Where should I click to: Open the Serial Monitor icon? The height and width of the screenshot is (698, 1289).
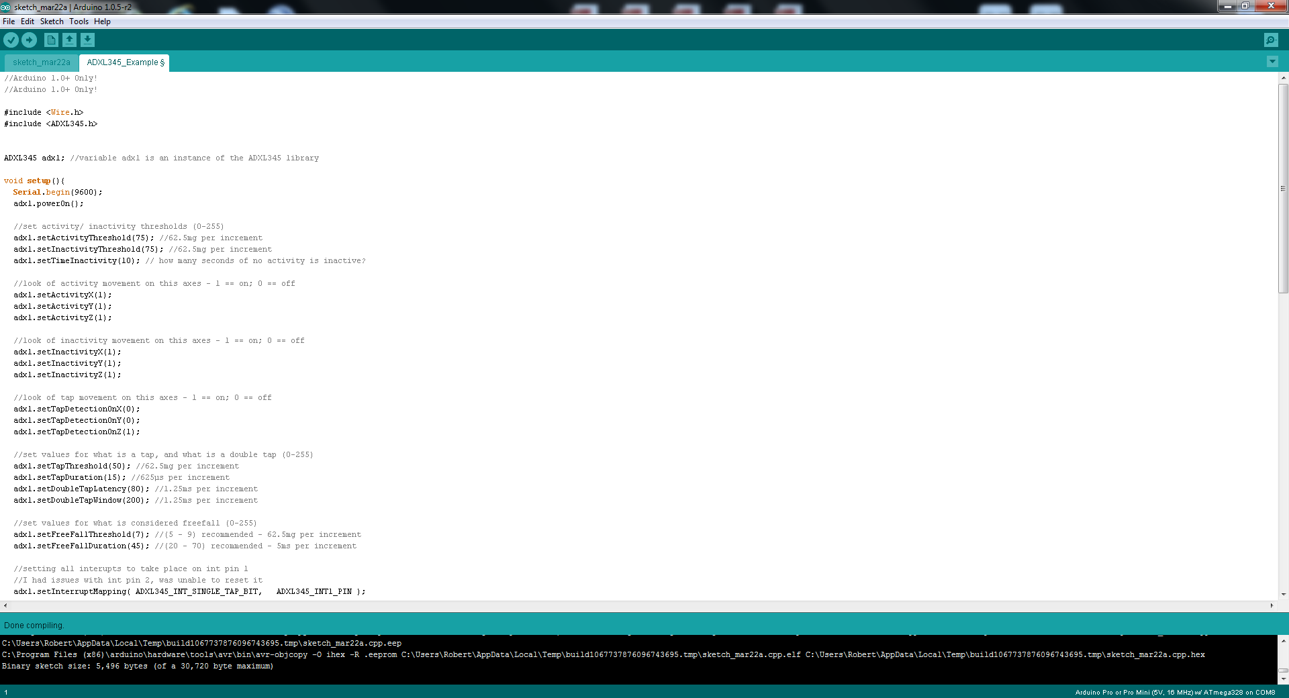coord(1271,40)
